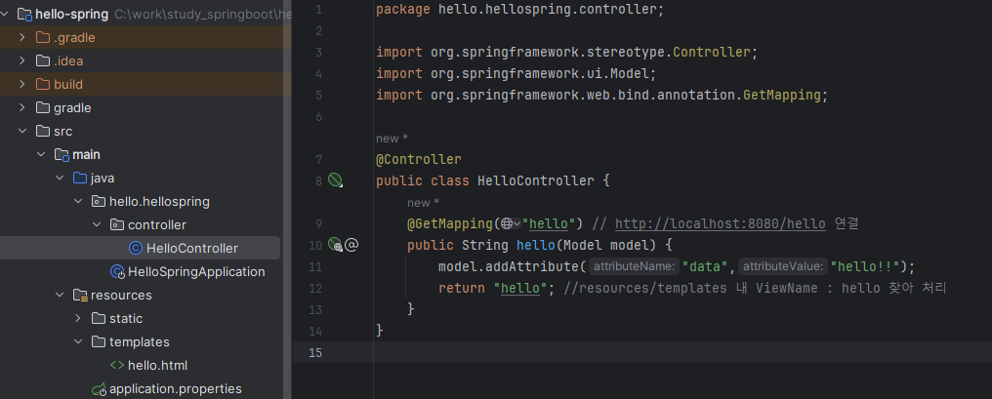Click the HelloSpringApplication run class icon
992x399 pixels.
click(x=117, y=272)
